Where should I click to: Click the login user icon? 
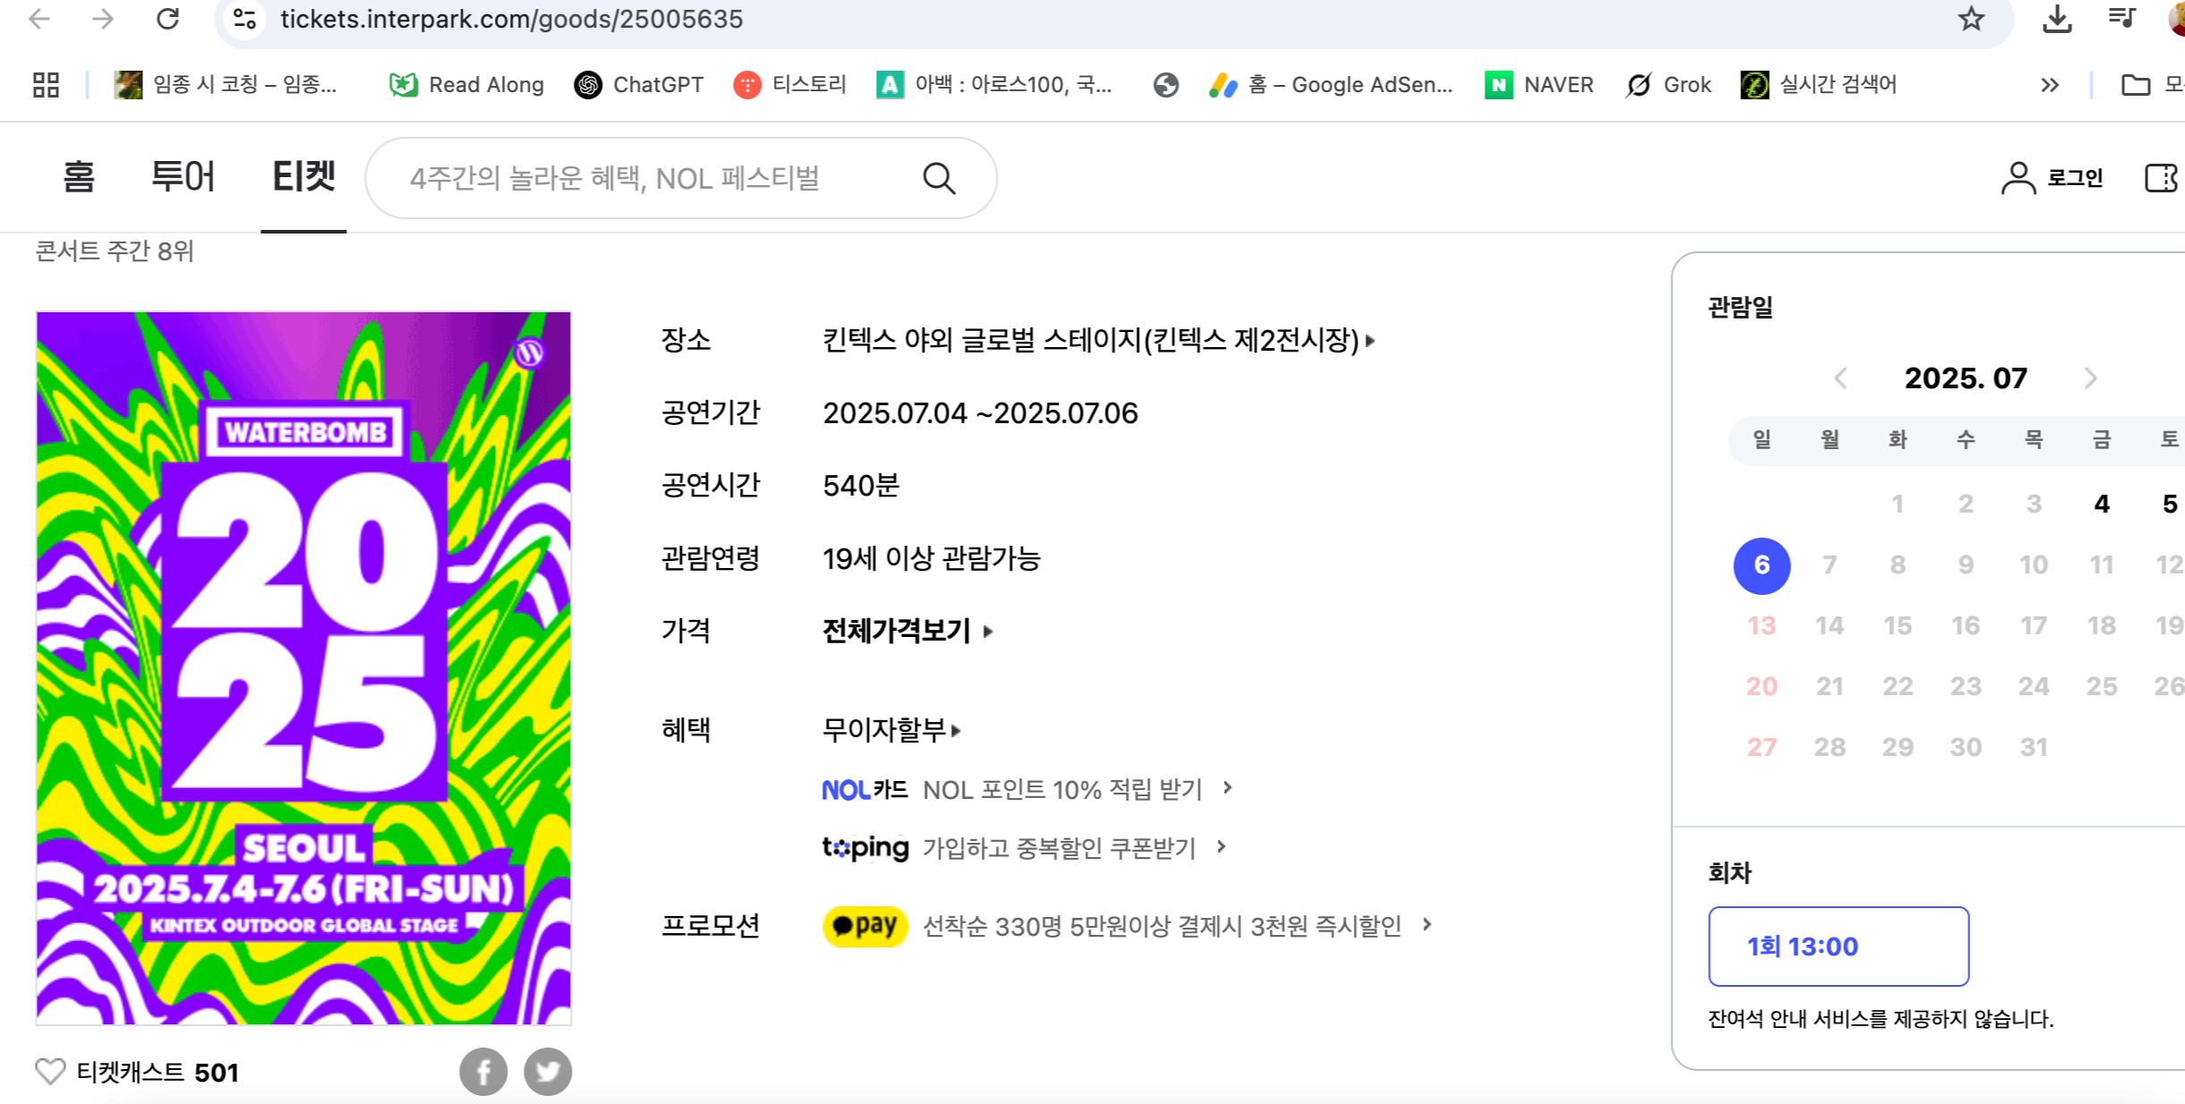pos(2019,178)
